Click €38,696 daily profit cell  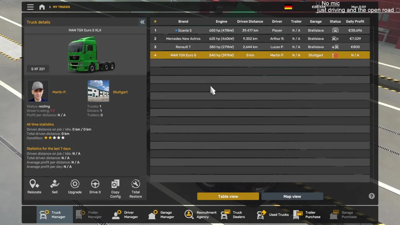355,30
